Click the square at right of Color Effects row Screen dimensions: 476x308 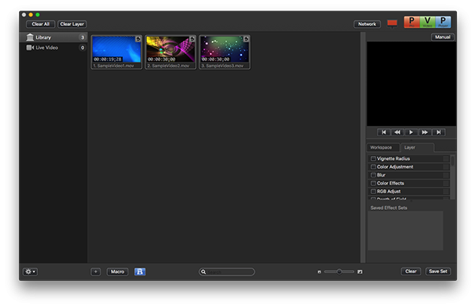click(x=446, y=183)
